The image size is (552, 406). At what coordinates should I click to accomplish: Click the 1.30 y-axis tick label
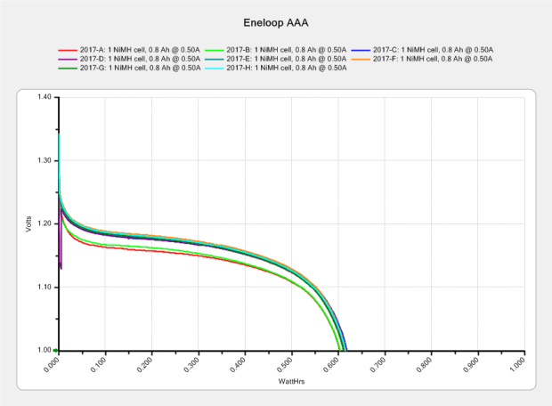click(44, 160)
